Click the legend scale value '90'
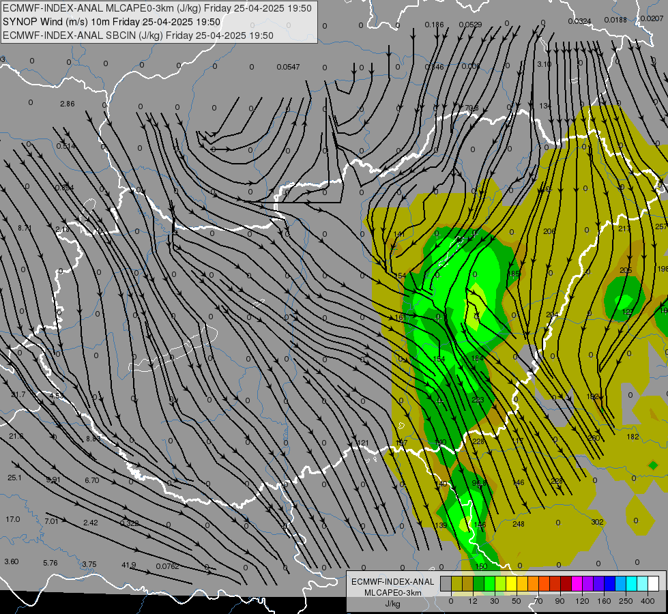Viewport: 668px width, 614px height. point(560,601)
